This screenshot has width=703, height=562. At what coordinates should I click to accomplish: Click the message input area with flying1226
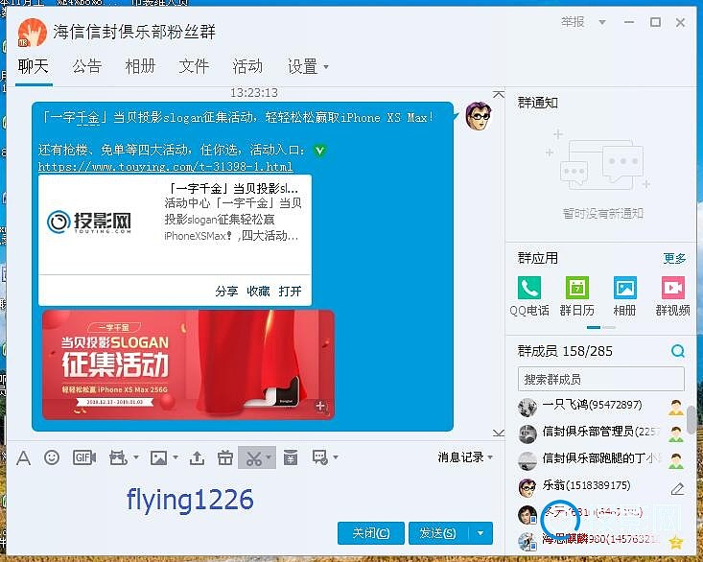(253, 498)
